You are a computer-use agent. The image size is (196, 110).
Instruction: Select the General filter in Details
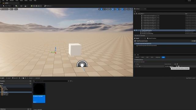(x=137, y=57)
